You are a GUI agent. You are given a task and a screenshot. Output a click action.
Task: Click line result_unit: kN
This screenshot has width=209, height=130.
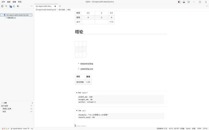pyautogui.click(x=86, y=118)
